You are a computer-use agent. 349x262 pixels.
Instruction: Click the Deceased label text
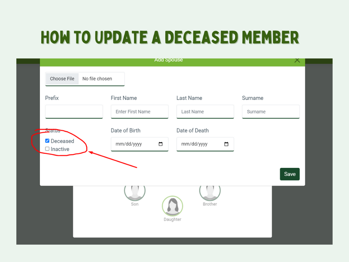(62, 141)
